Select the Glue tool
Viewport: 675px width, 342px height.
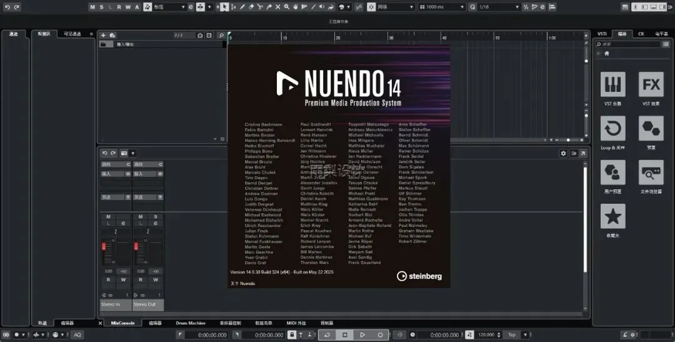click(269, 7)
